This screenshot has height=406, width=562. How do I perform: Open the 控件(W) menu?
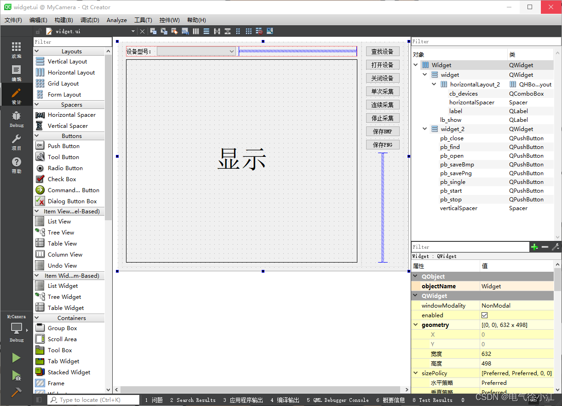[x=170, y=20]
